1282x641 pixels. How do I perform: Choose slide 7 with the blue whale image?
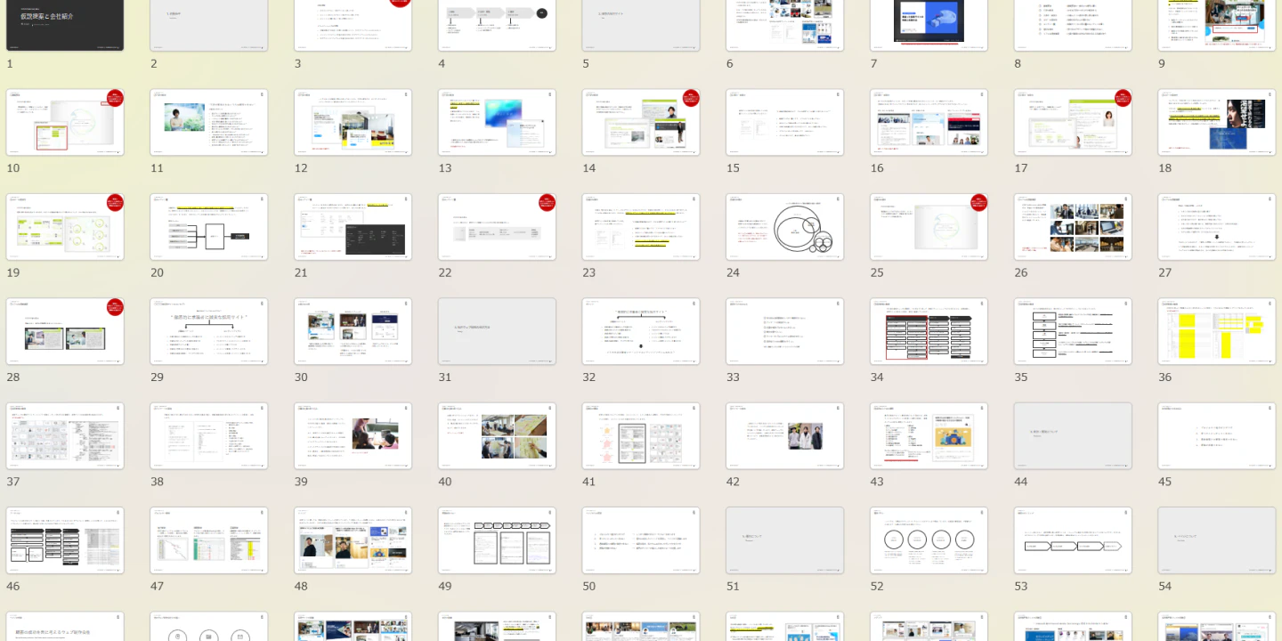[x=929, y=25]
